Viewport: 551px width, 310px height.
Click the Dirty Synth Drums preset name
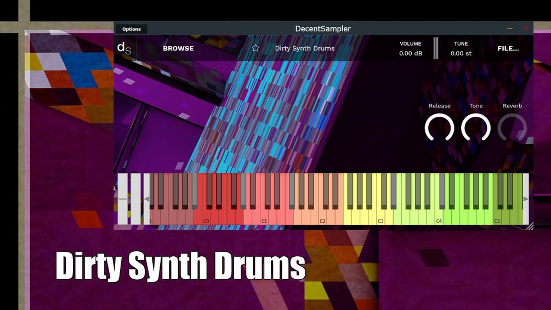305,48
